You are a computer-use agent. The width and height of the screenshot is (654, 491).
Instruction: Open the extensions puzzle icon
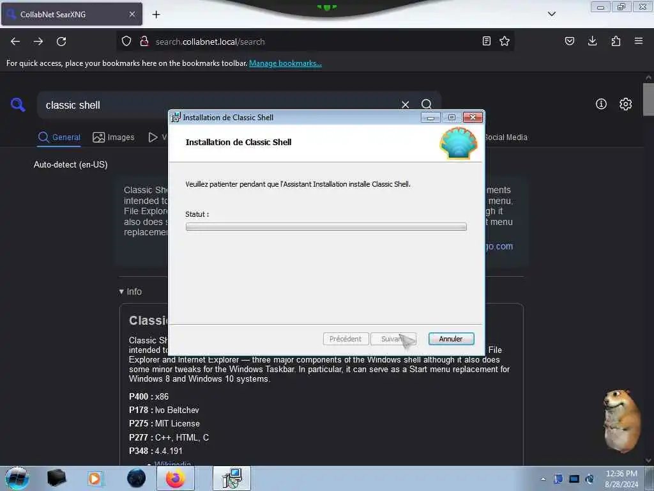pos(616,42)
